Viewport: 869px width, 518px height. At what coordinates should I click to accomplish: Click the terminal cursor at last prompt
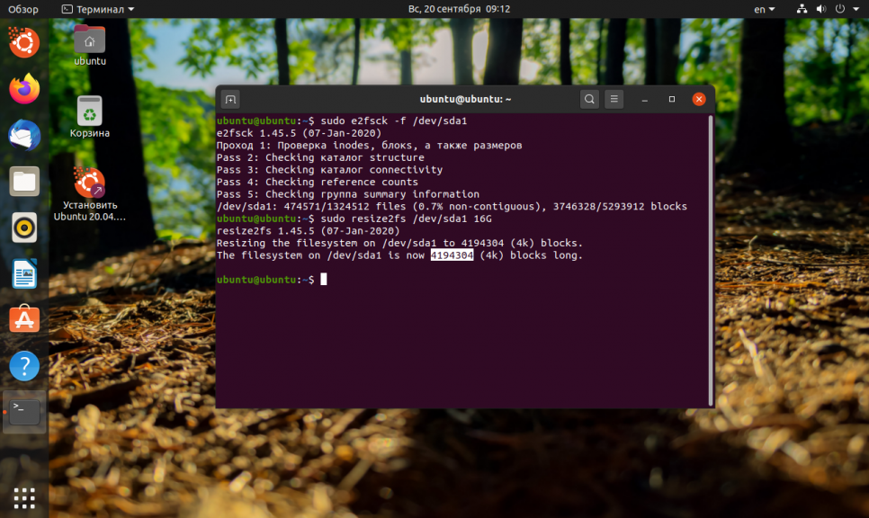(324, 279)
